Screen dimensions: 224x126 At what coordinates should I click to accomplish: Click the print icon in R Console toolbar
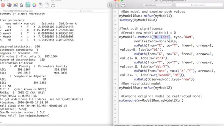(x=53, y=5)
